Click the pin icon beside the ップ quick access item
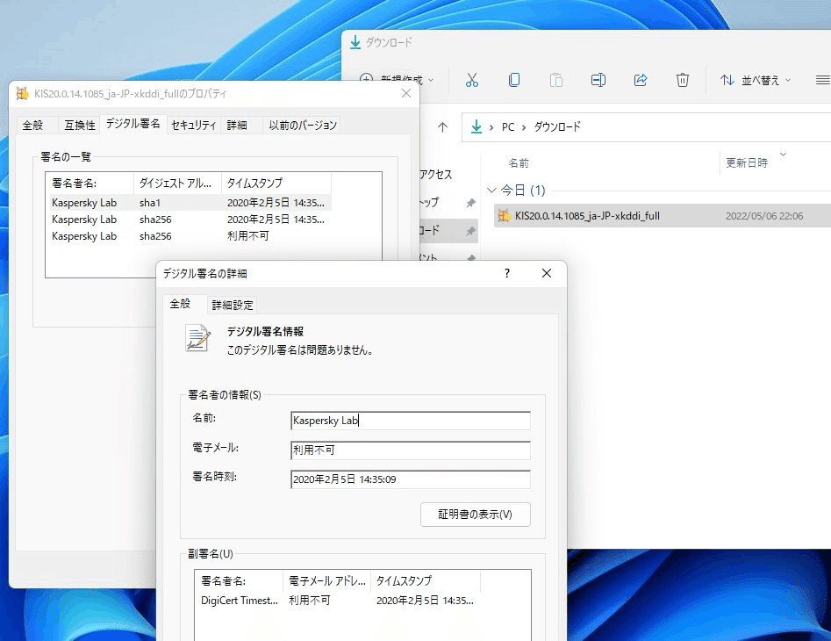The width and height of the screenshot is (831, 641). (470, 203)
